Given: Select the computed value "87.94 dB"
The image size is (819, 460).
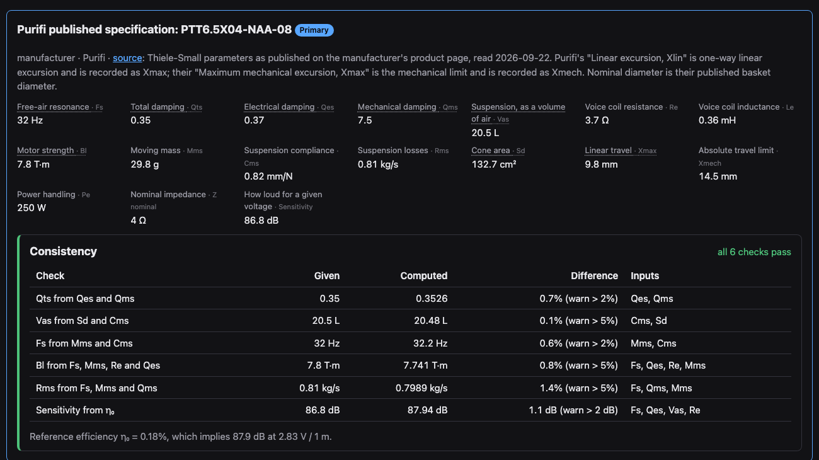Looking at the screenshot, I should pos(428,410).
